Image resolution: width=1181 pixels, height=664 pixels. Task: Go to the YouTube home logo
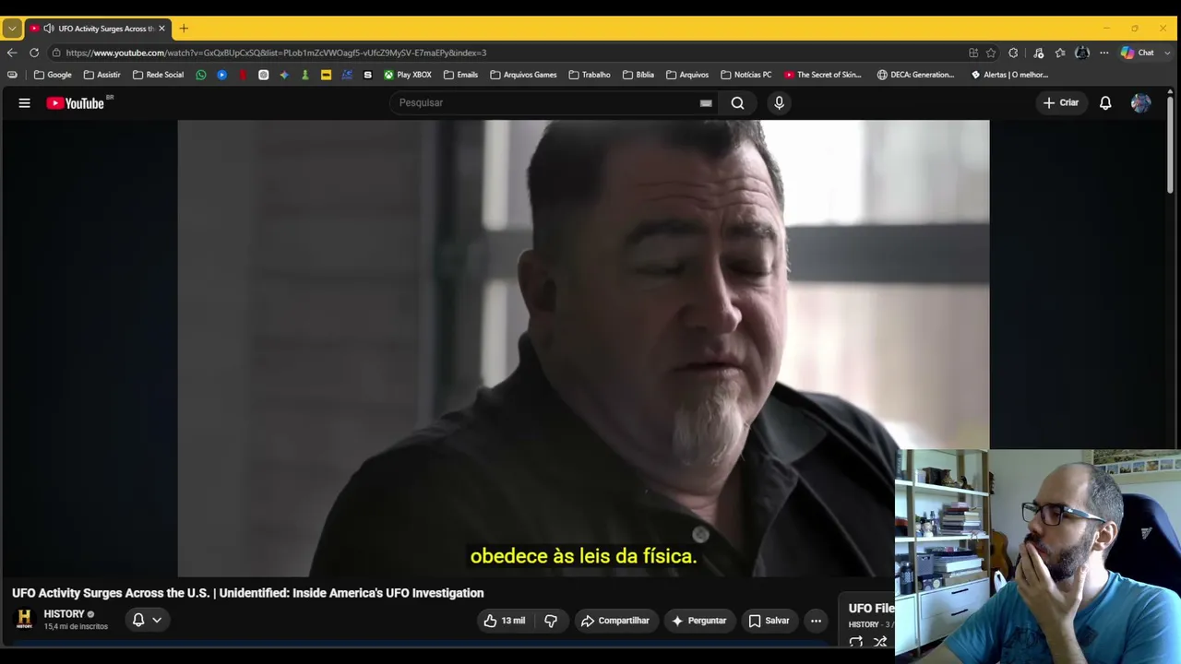pyautogui.click(x=77, y=103)
